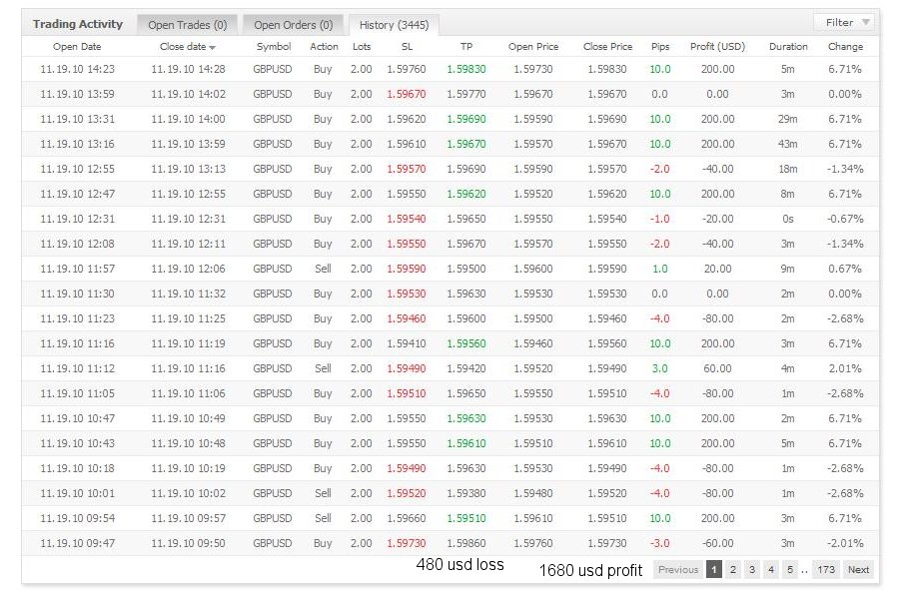Sort table by Profit (USD) header
Viewport: 908px width, 599px height.
[x=717, y=47]
